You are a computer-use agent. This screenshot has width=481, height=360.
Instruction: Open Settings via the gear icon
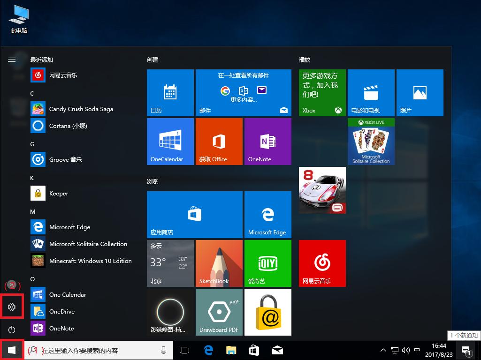[12, 306]
